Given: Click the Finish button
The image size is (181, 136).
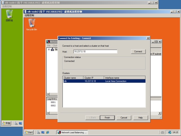Looking at the screenshot, I should coord(107,118).
